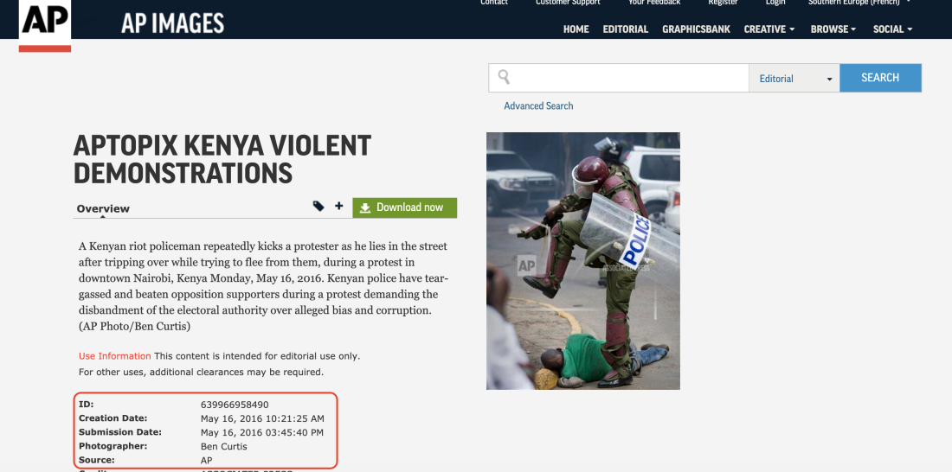
Task: Open the Advanced Search link
Action: [538, 105]
